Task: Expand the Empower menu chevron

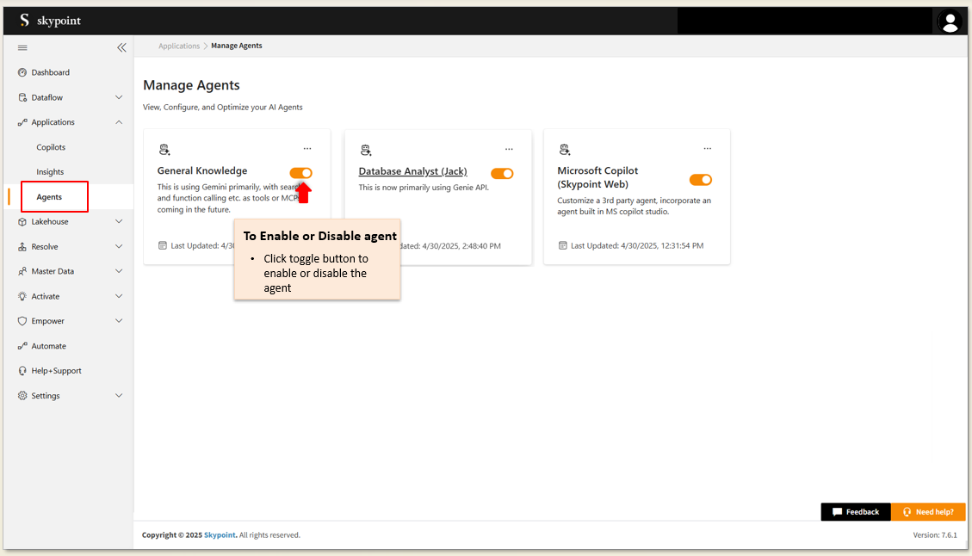Action: pyautogui.click(x=119, y=320)
